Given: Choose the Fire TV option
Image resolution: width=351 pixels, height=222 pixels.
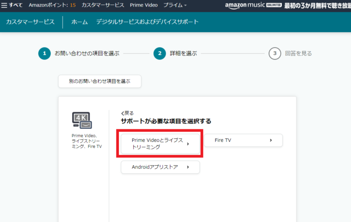Looking at the screenshot, I should tap(243, 140).
